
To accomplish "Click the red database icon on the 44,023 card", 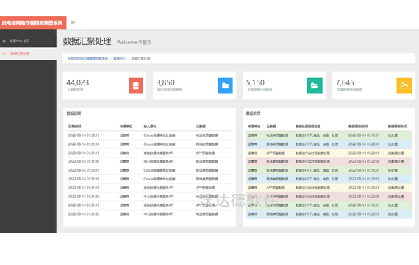I will [136, 85].
